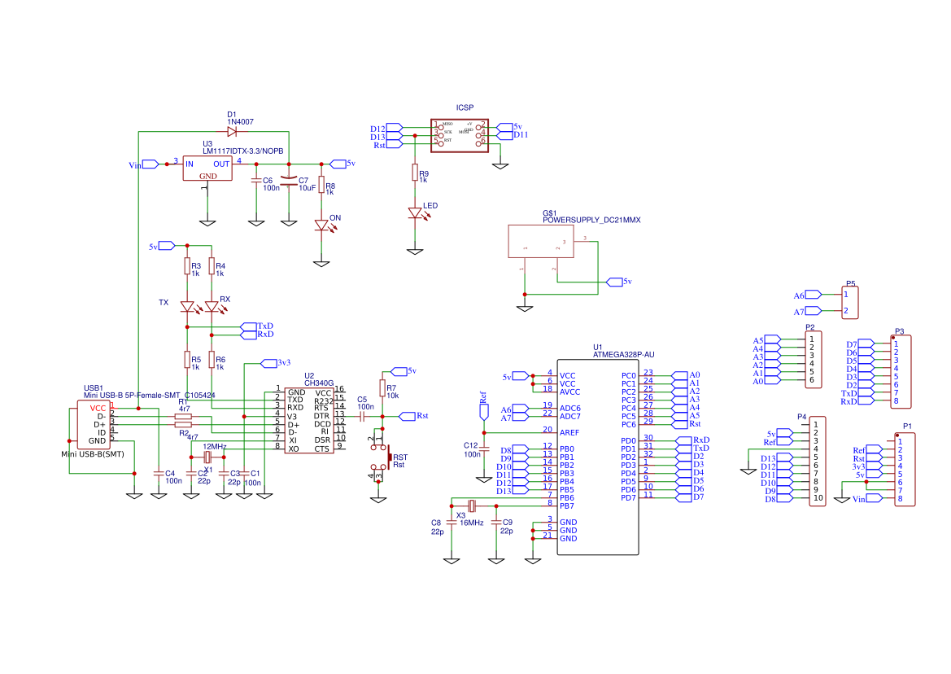Click the 'CH340G' part name text

pos(319,383)
